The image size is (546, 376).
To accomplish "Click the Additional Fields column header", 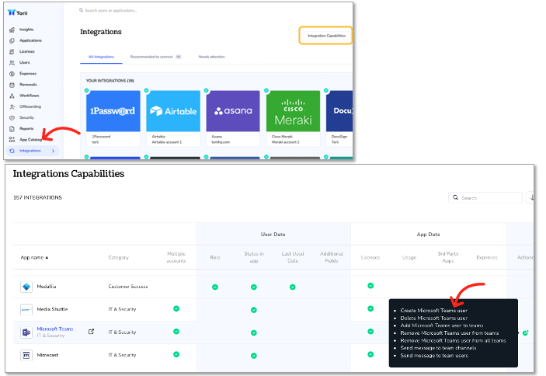I will (x=332, y=257).
